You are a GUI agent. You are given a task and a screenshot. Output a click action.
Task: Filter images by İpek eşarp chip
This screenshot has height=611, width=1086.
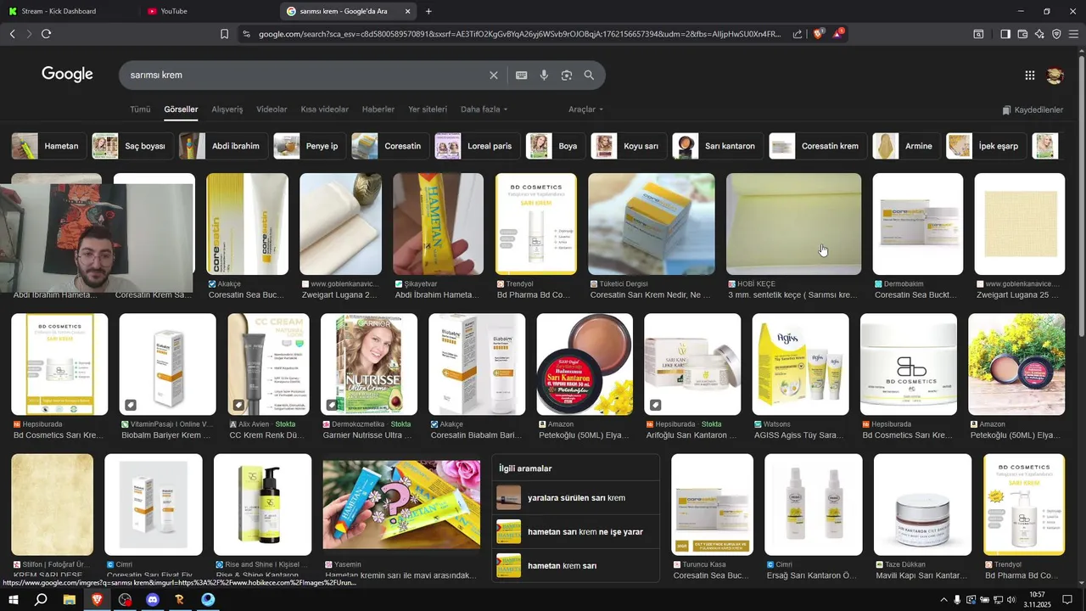pyautogui.click(x=986, y=146)
